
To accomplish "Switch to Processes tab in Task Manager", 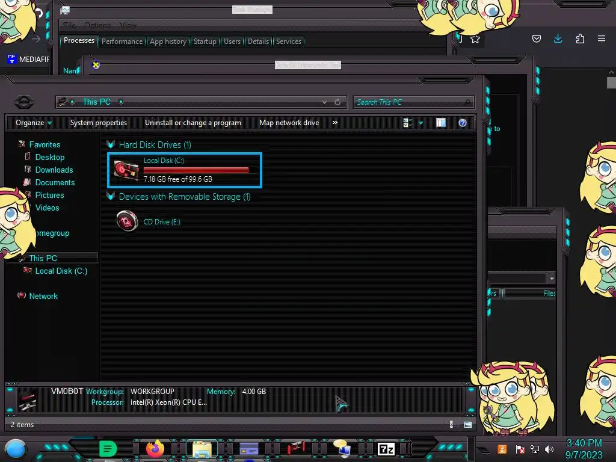I will (x=79, y=40).
